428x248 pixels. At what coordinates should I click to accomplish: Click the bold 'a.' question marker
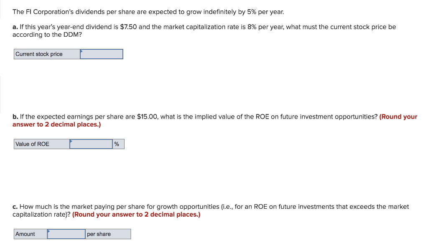coord(15,27)
